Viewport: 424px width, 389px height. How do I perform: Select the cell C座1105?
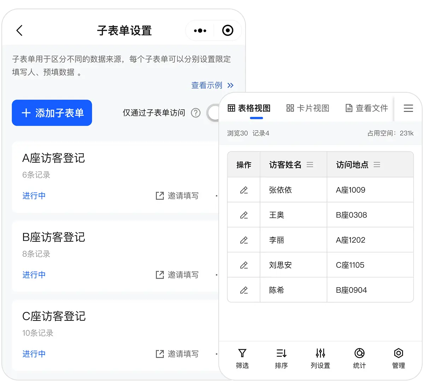[x=370, y=265]
